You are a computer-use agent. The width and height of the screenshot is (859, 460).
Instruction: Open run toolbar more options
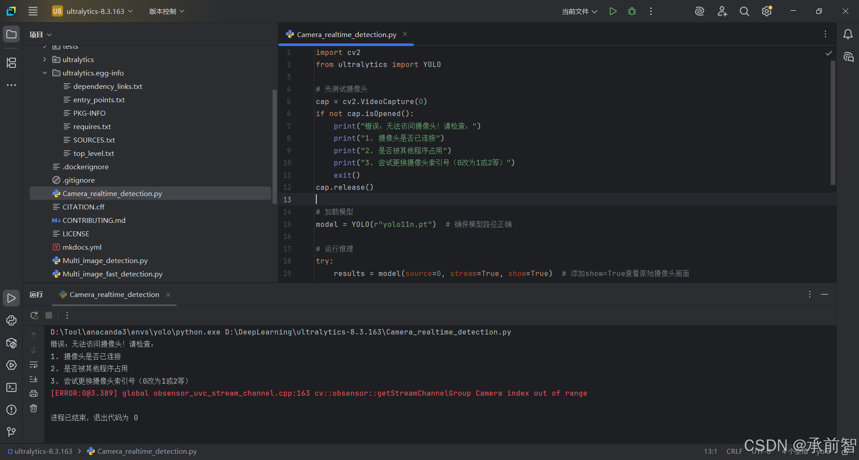pyautogui.click(x=67, y=315)
